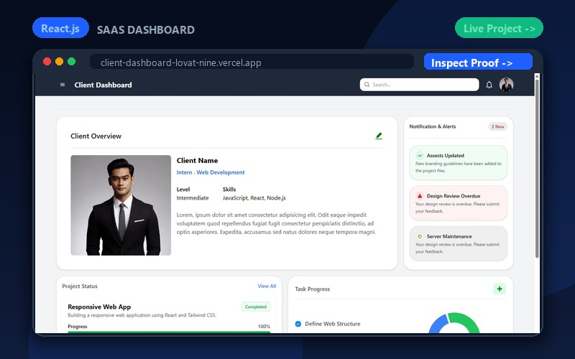
Task: Click the green maximize window dot
Action: point(72,62)
